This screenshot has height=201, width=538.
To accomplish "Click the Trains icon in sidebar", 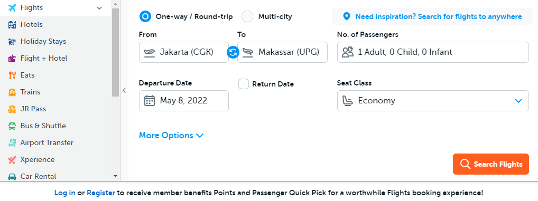I will (12, 92).
